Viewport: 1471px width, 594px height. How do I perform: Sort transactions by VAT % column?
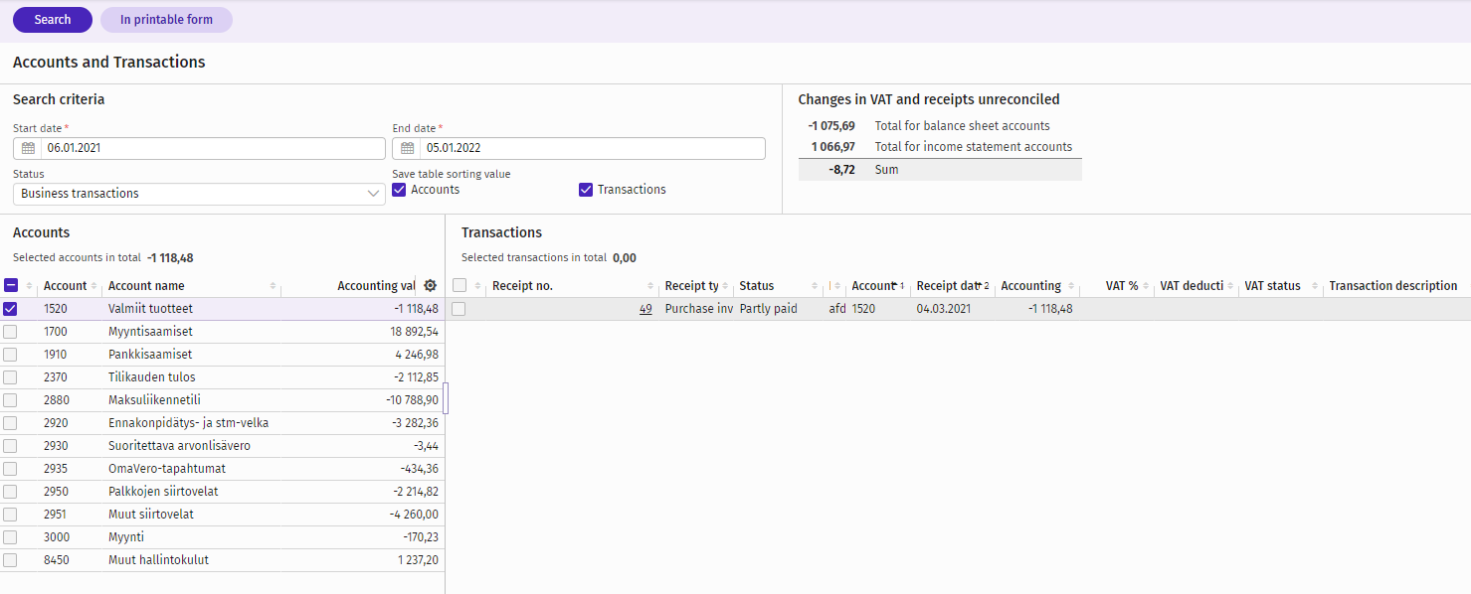click(x=1147, y=286)
